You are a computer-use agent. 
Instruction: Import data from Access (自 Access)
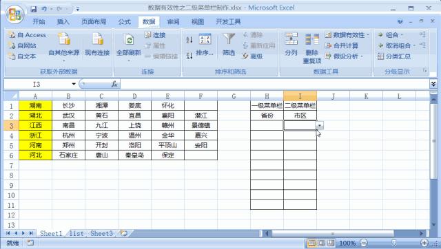(28, 35)
